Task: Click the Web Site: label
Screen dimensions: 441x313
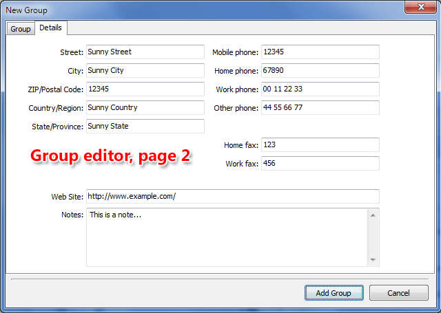Action: coord(68,197)
